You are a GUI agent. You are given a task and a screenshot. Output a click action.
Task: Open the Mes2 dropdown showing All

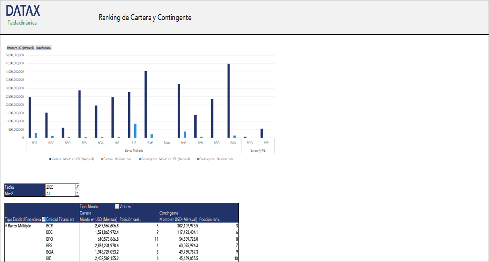pyautogui.click(x=77, y=193)
